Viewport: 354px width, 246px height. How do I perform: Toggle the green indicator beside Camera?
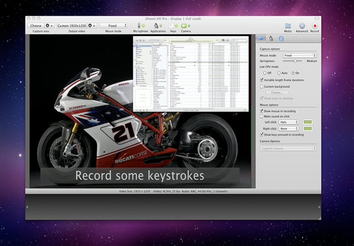[189, 26]
